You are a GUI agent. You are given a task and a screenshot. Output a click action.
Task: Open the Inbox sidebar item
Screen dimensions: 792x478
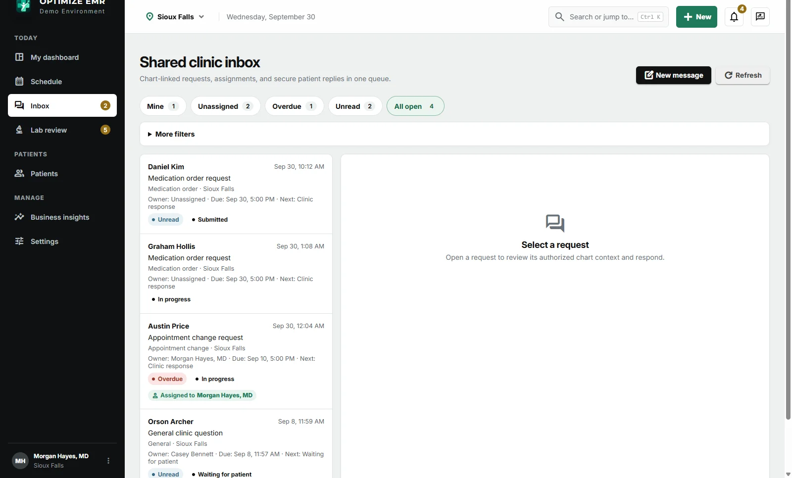tap(62, 105)
